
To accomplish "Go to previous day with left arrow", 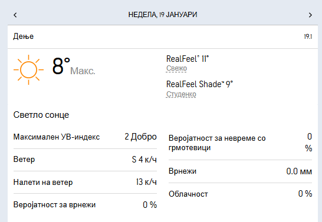I will (15, 15).
